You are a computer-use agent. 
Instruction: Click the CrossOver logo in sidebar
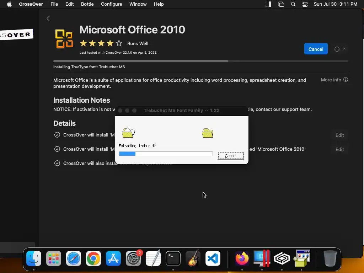pos(16,35)
